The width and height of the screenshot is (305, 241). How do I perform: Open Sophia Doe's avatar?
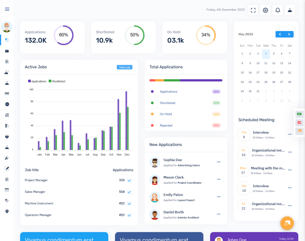155,162
